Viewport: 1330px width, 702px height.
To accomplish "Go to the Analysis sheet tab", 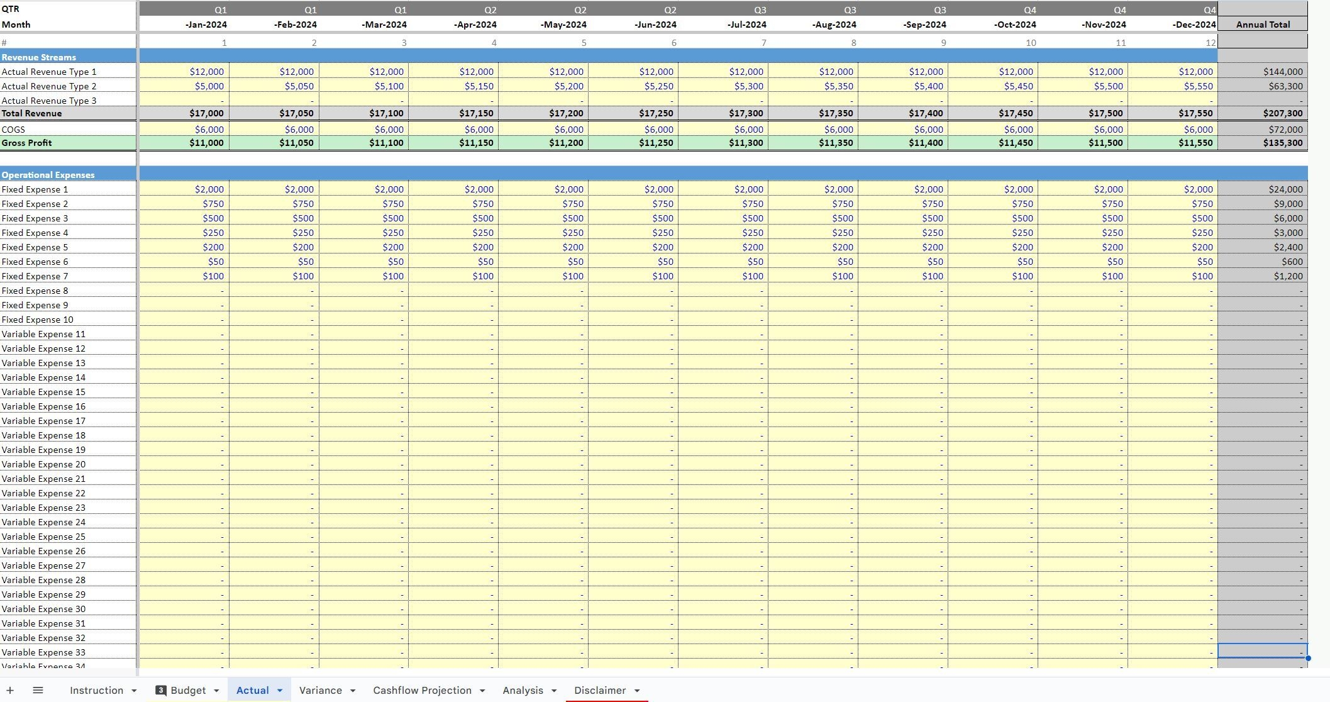I will (x=523, y=691).
